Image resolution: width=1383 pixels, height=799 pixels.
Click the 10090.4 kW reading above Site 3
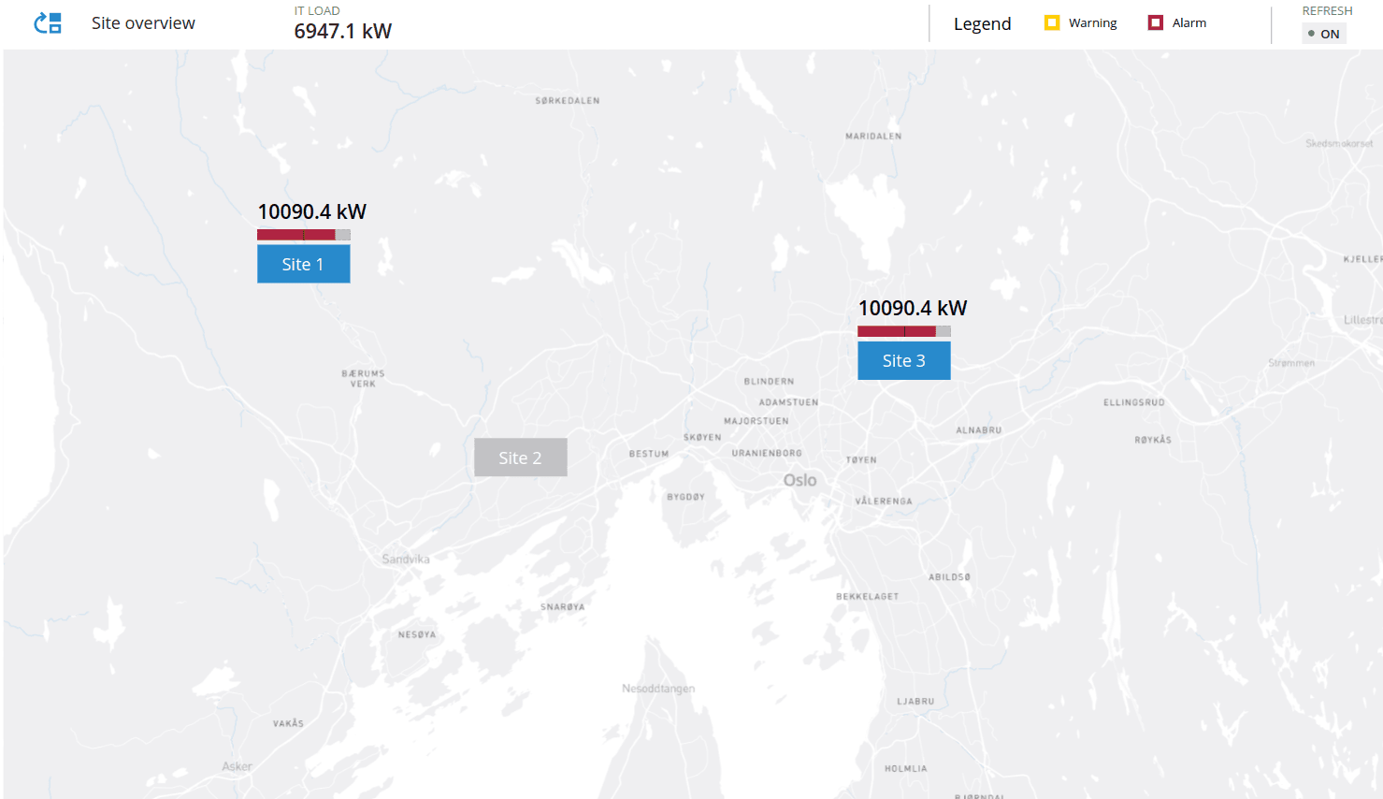[912, 308]
